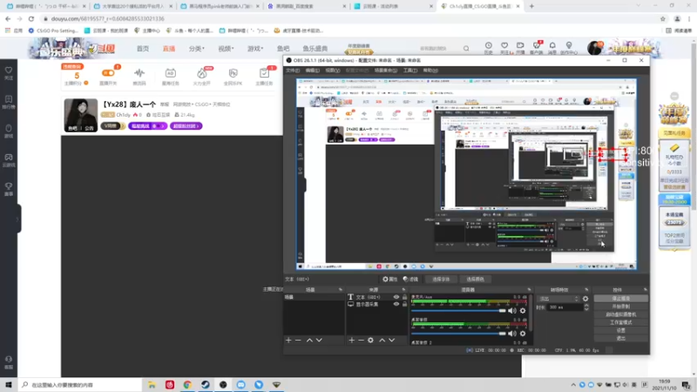Move scene up in Scenes panel
This screenshot has height=392, width=697.
click(309, 340)
